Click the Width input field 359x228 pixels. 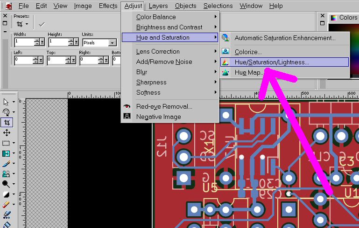point(23,42)
